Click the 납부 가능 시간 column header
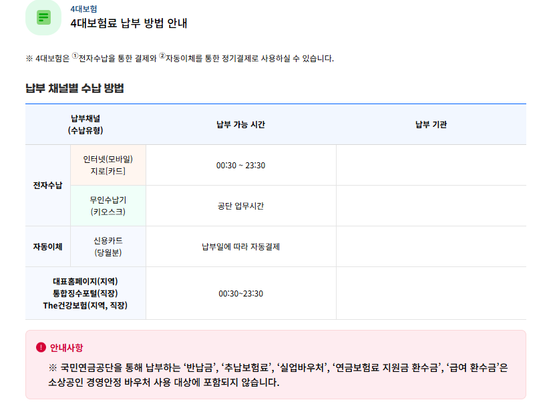This screenshot has width=551, height=408. [240, 125]
